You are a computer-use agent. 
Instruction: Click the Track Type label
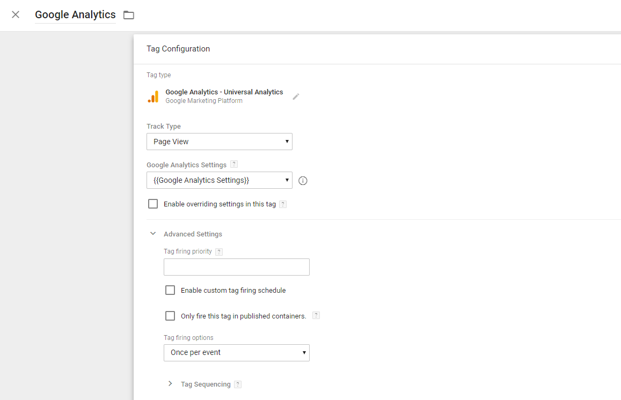164,126
